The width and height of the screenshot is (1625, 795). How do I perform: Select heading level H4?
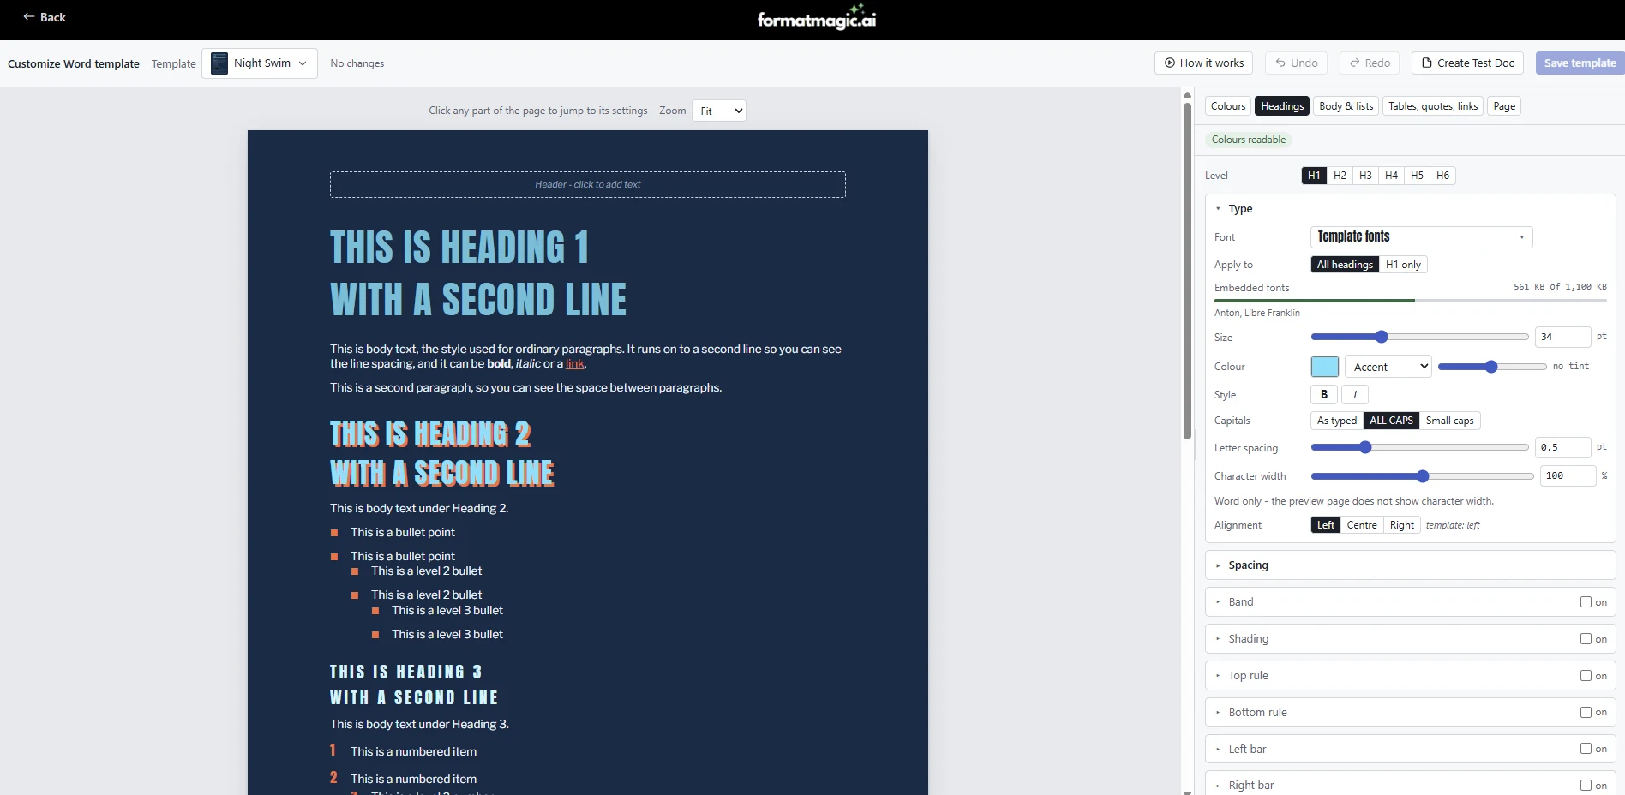click(1391, 176)
